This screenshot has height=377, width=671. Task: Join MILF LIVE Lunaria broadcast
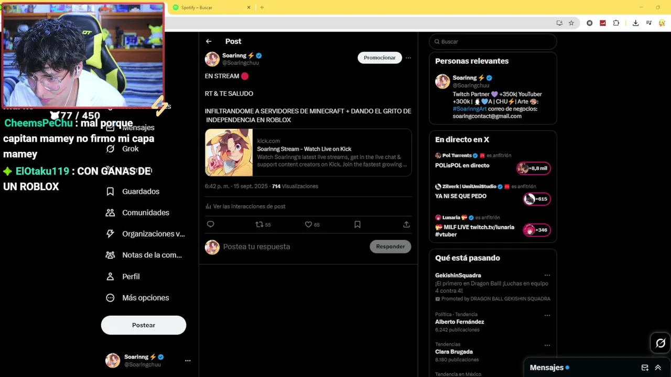[474, 231]
